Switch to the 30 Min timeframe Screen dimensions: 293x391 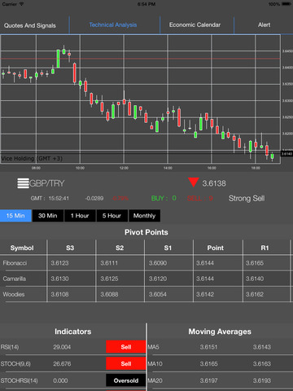click(x=48, y=216)
